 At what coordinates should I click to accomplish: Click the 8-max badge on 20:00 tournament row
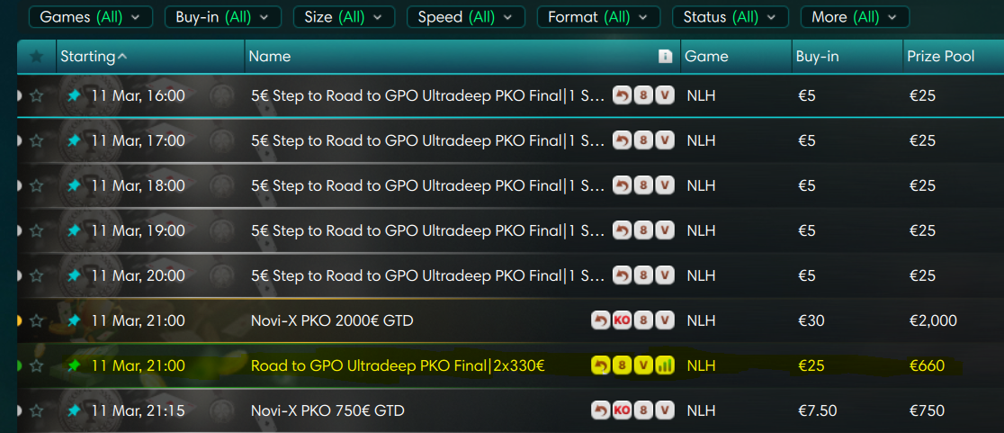tap(643, 275)
